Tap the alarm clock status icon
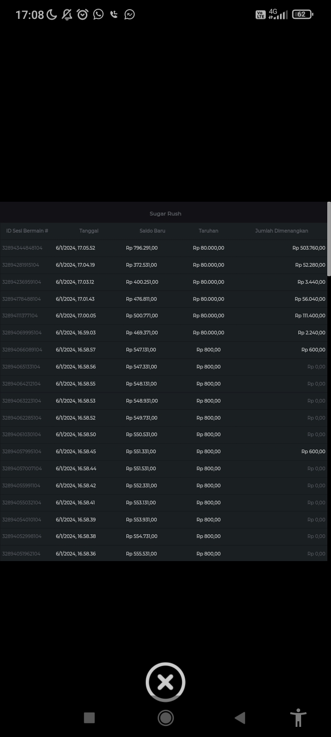 tap(83, 14)
